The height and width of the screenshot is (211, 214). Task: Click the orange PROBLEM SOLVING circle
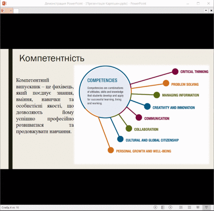click(166, 84)
